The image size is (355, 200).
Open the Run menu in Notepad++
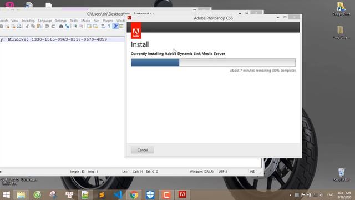pyautogui.click(x=97, y=21)
